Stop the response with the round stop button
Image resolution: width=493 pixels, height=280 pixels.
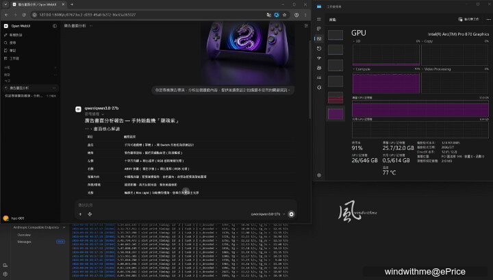click(292, 214)
